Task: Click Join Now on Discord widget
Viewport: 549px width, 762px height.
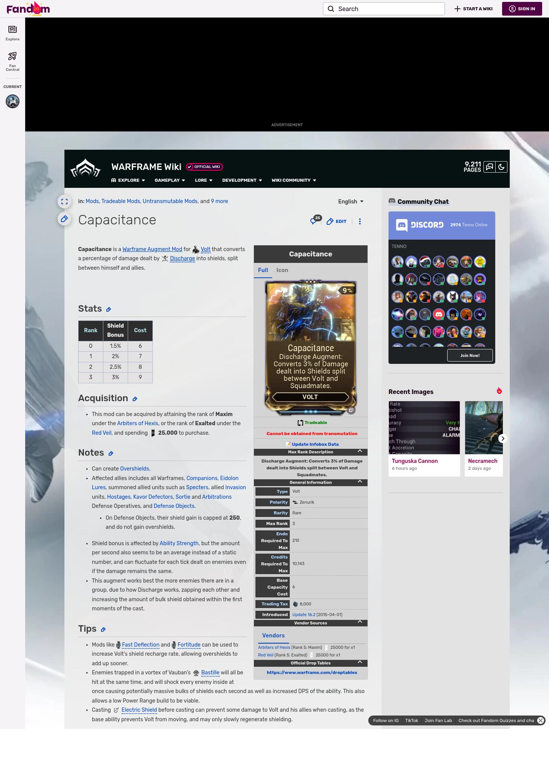Action: [470, 355]
